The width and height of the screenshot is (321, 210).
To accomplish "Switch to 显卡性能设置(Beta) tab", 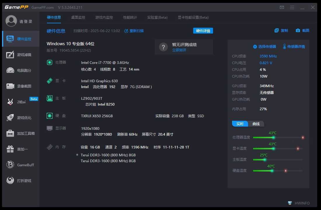I will tap(193, 17).
